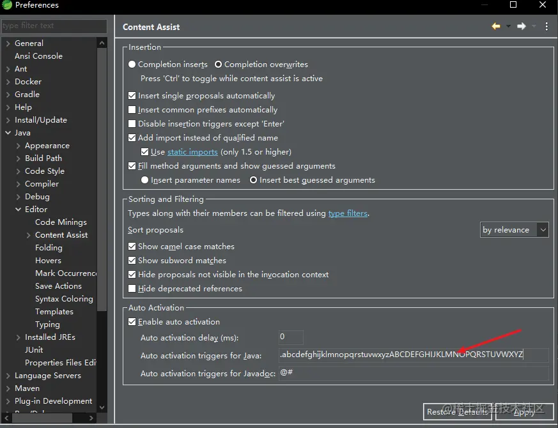This screenshot has width=558, height=428.
Task: Expand the Install/Update tree node
Action: tap(8, 120)
